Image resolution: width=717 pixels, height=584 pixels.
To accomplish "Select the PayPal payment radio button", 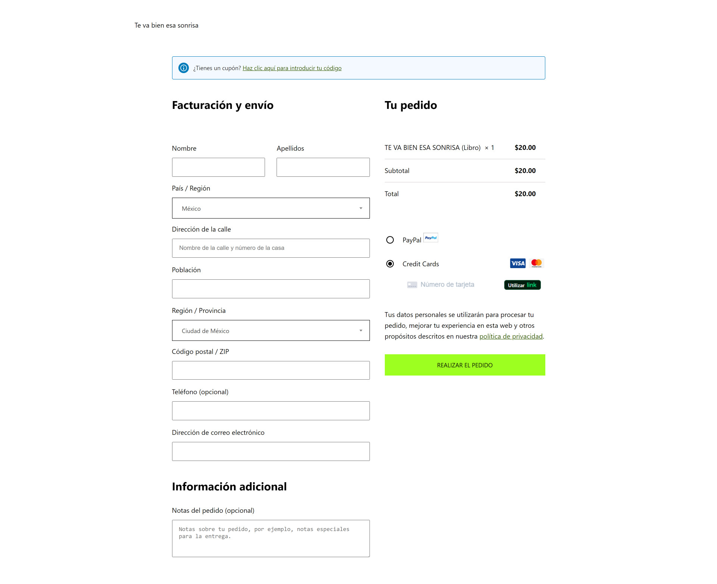I will click(x=390, y=240).
